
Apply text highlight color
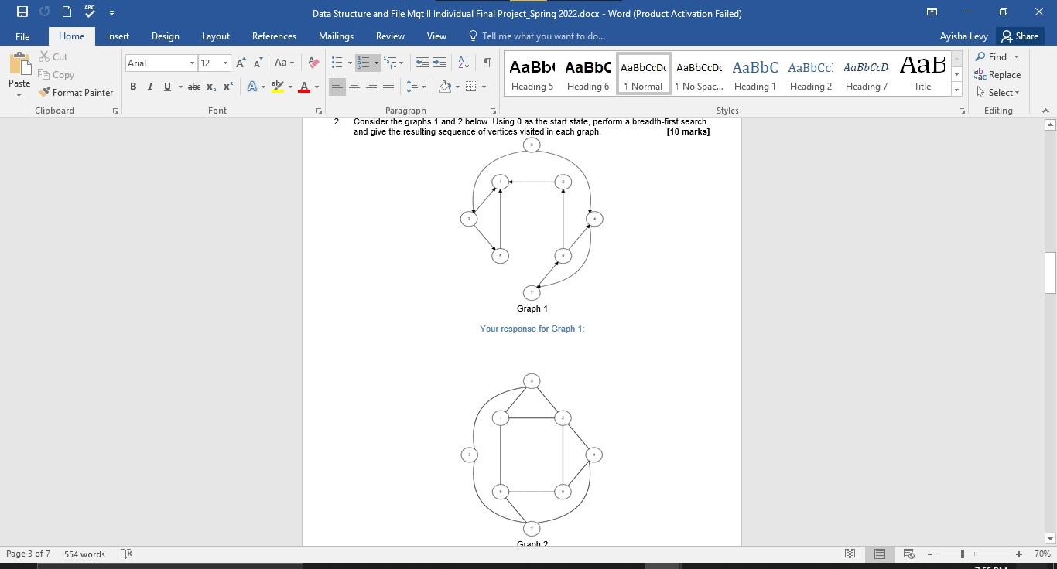coord(278,87)
